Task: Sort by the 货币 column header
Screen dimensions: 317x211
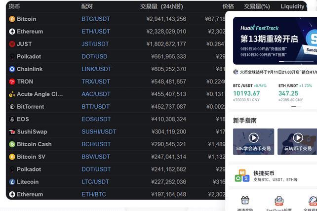Action: coord(14,6)
